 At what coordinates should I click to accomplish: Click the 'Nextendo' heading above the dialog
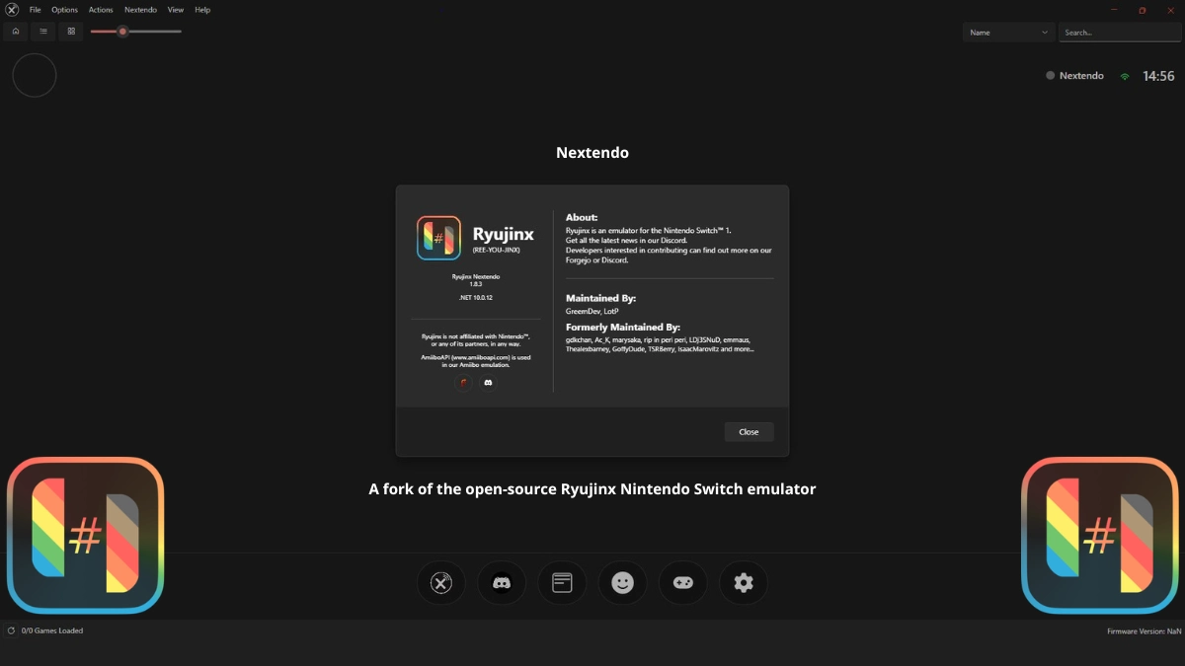click(592, 153)
